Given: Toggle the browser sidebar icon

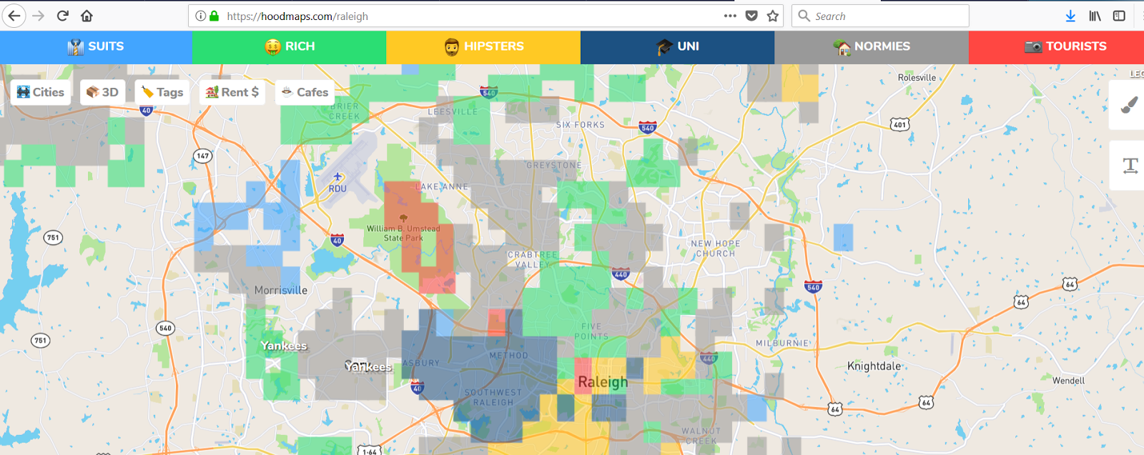Looking at the screenshot, I should tap(1119, 16).
